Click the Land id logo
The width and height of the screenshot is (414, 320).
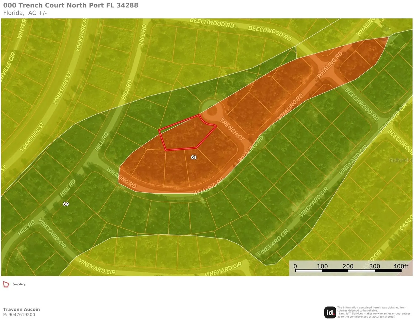(x=330, y=312)
